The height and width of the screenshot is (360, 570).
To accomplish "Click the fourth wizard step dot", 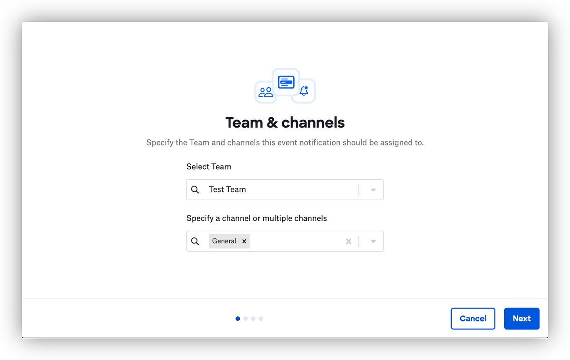I will coord(261,319).
